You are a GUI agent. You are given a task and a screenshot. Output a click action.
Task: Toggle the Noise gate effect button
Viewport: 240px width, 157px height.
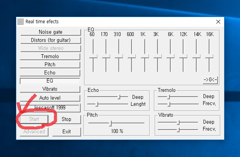[50, 32]
